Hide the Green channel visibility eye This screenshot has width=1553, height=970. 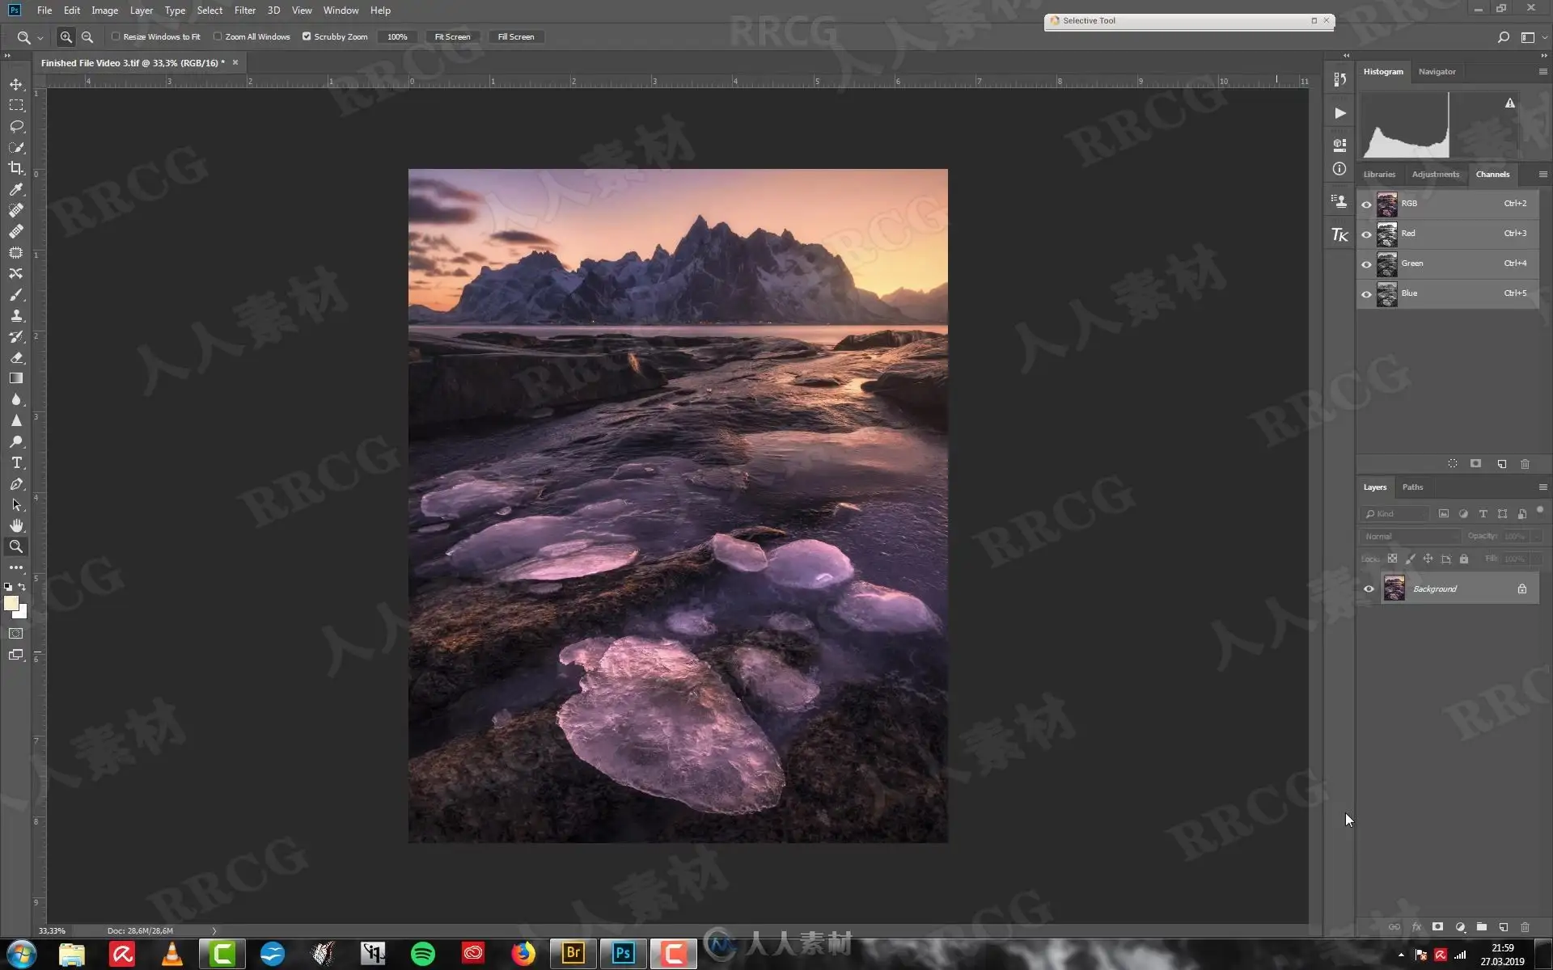1366,264
